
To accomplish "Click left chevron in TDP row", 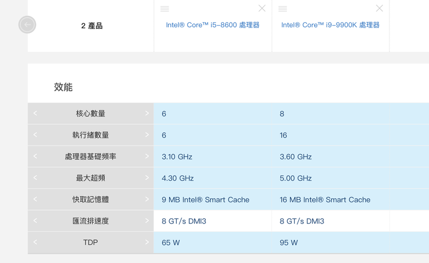I will point(35,242).
